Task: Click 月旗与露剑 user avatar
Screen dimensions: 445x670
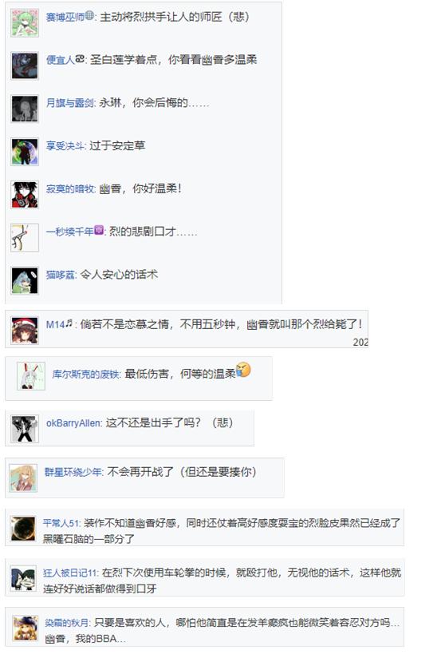Action: (x=25, y=109)
